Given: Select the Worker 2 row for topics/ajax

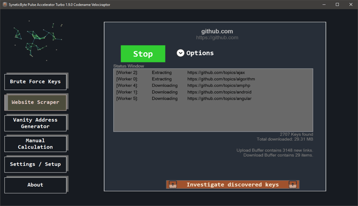Looking at the screenshot, I should pos(213,72).
